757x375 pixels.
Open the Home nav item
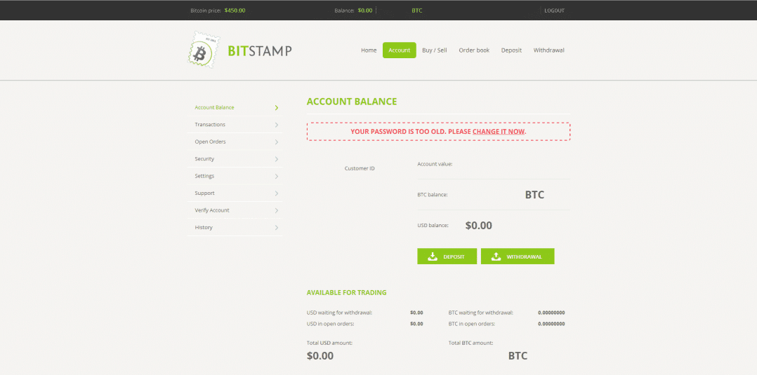pos(369,50)
